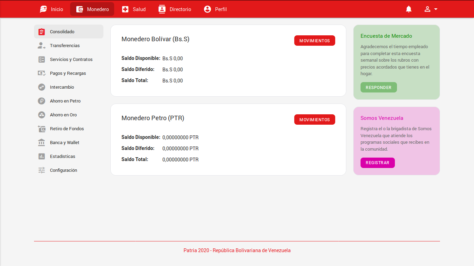Click the Ahorro en Oro gold bars icon

(x=42, y=115)
